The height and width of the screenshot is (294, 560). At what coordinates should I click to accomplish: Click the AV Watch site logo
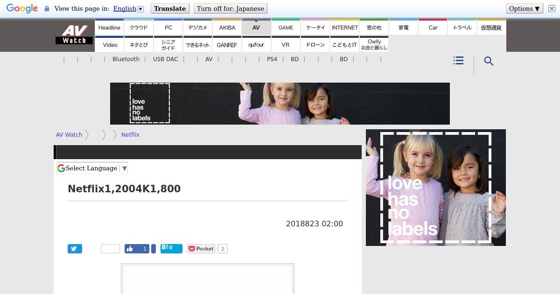tap(74, 35)
